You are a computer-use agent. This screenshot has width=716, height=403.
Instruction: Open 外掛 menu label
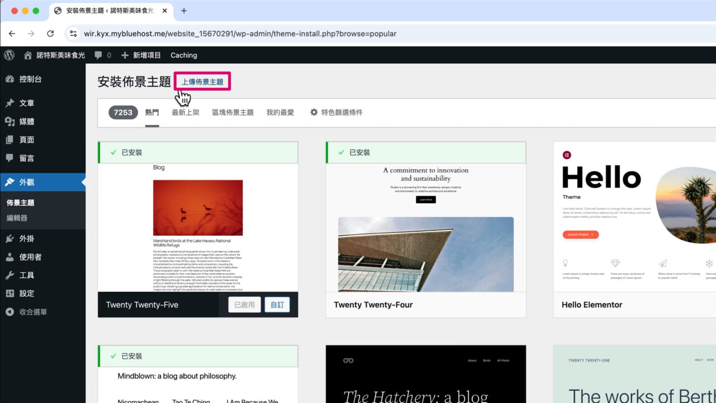[27, 238]
